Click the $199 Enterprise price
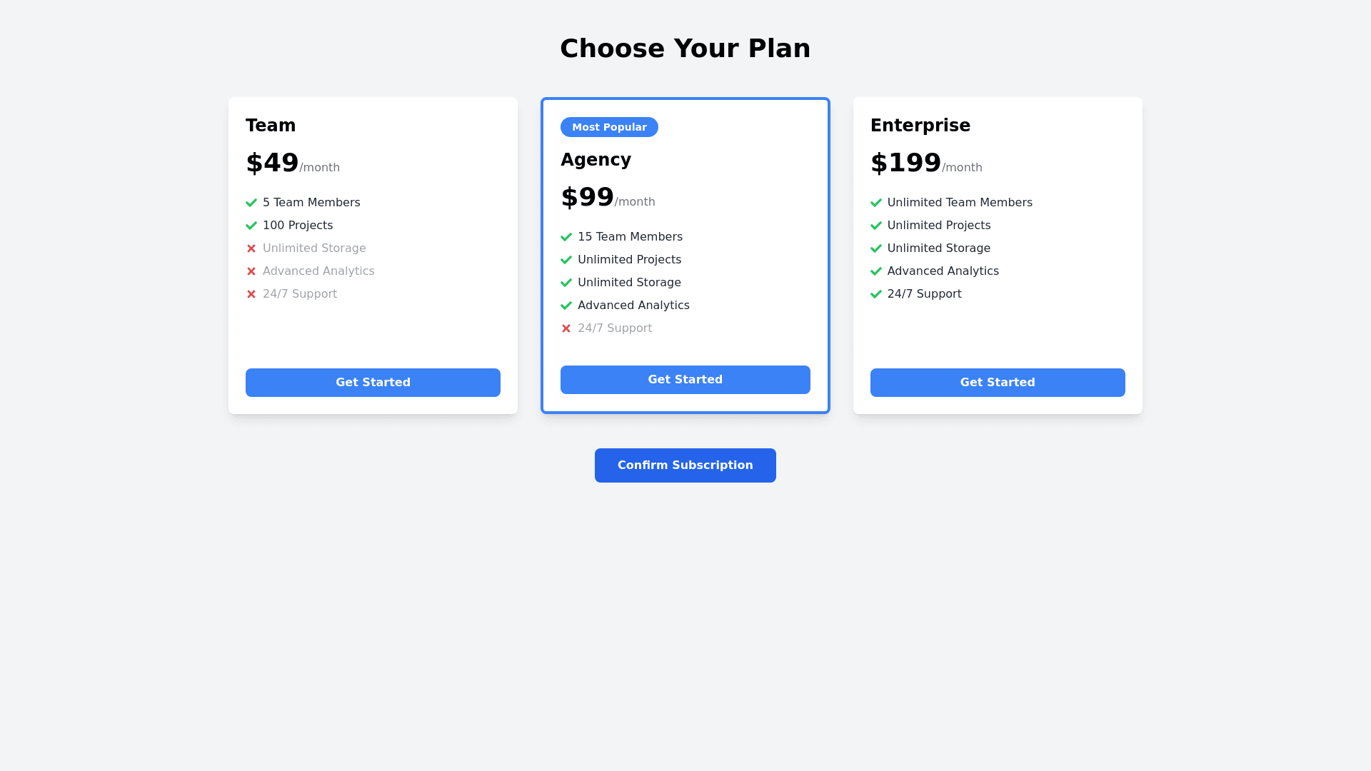1371x771 pixels. point(905,163)
